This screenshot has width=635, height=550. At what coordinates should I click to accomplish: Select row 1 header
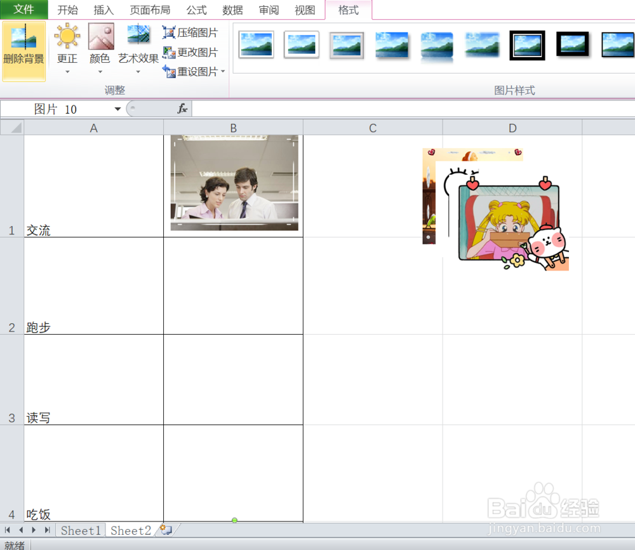pos(11,186)
